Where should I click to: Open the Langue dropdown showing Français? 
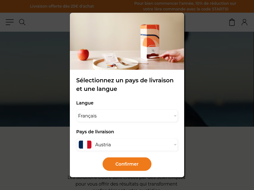tap(127, 116)
